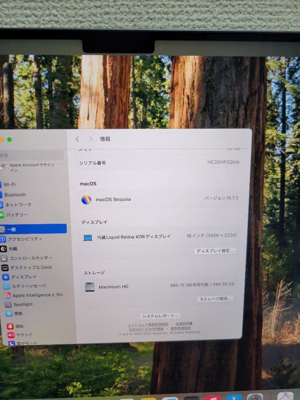Open the ソフトウェア使用許諾契約 link
Viewport: 300px width, 400px height.
[x=148, y=324]
